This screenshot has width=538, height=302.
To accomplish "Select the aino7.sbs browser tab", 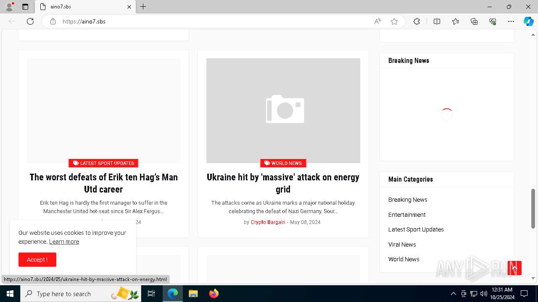I will [85, 7].
